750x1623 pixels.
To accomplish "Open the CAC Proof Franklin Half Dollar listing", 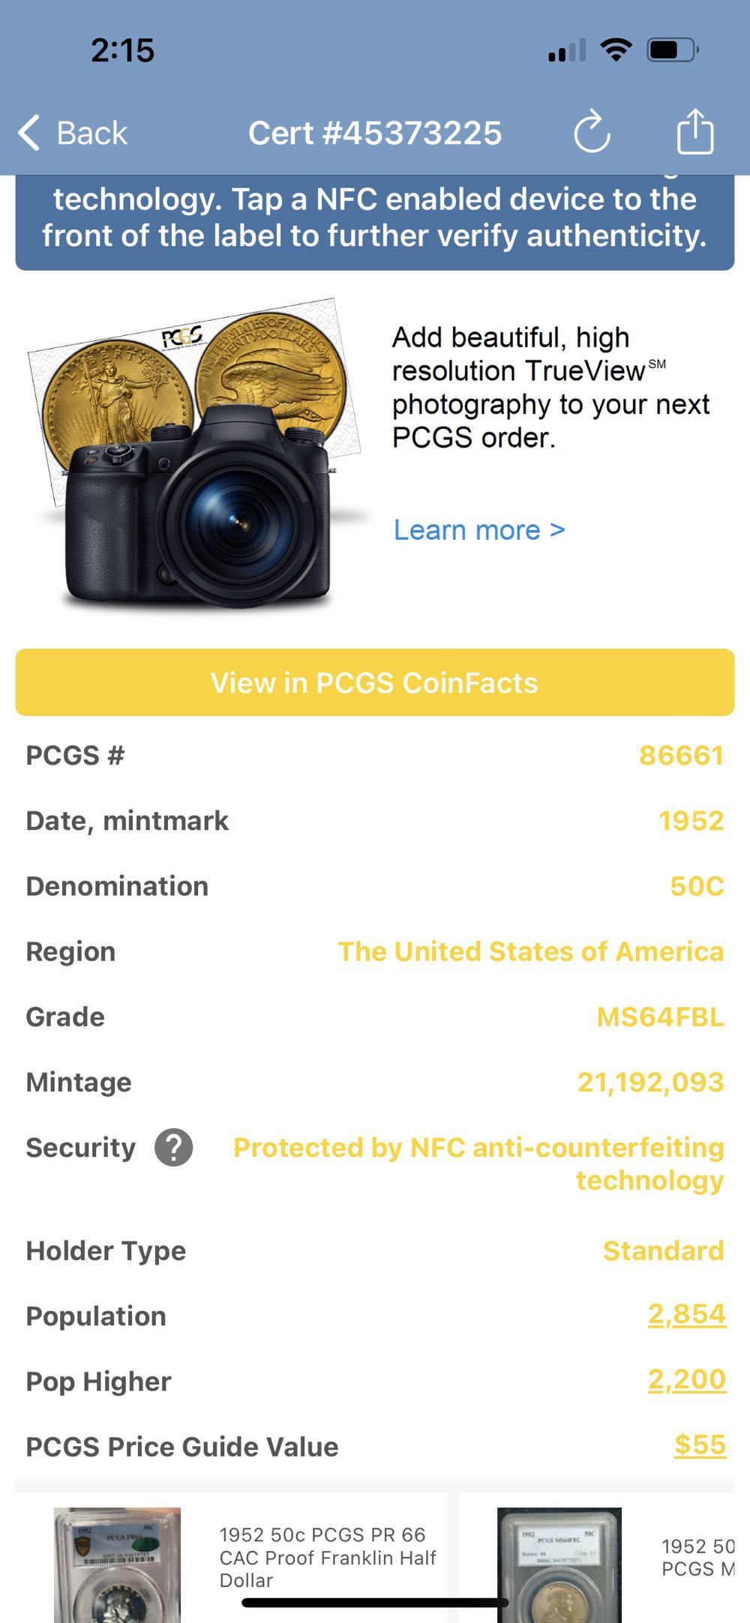I will pyautogui.click(x=328, y=1557).
